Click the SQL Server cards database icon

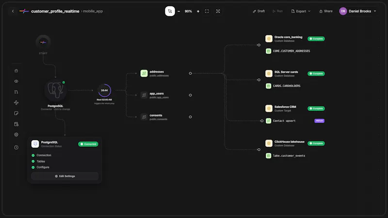click(269, 74)
